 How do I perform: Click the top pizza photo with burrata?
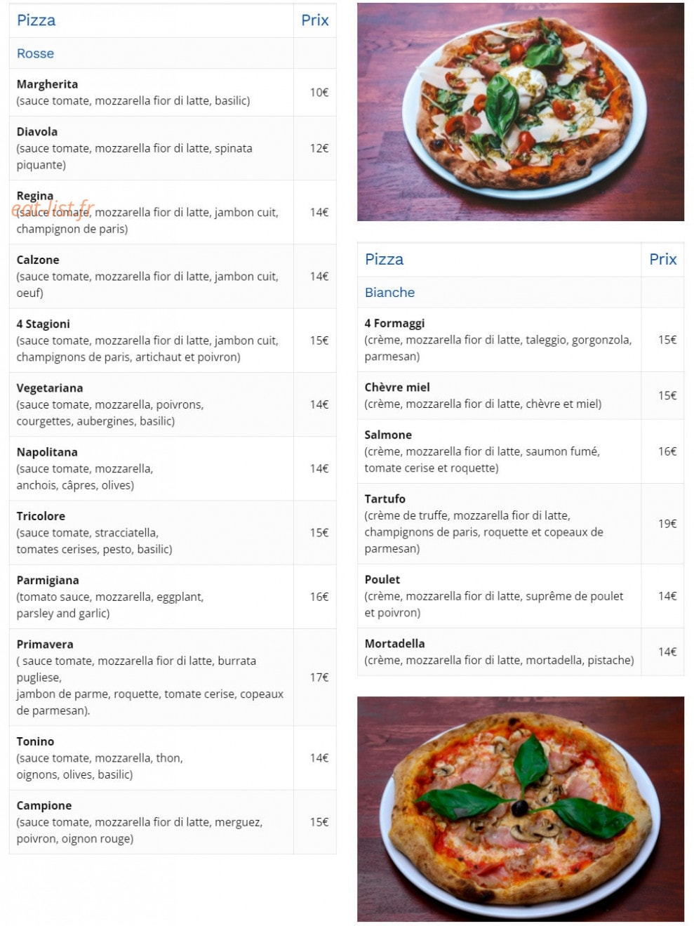[520, 112]
